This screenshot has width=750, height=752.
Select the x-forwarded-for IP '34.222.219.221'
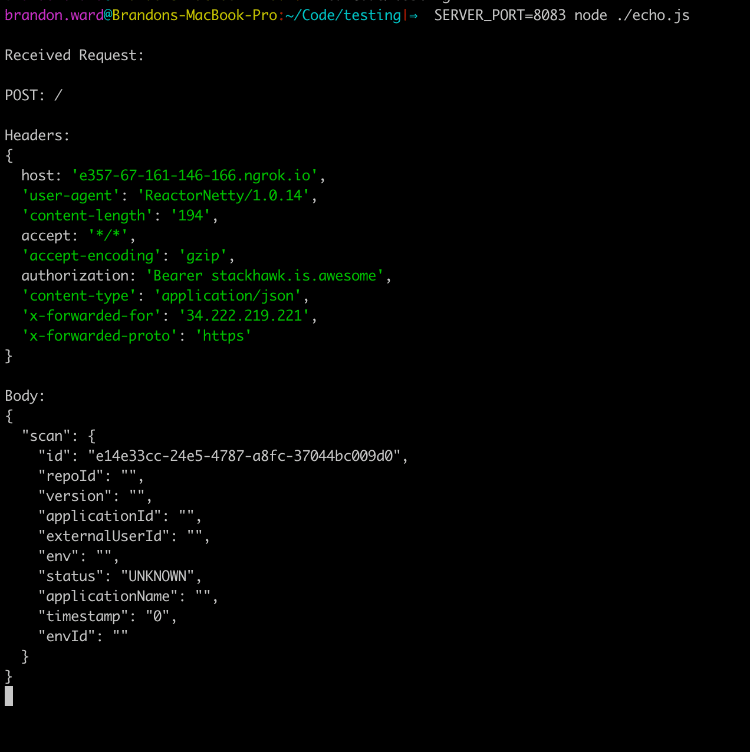244,316
